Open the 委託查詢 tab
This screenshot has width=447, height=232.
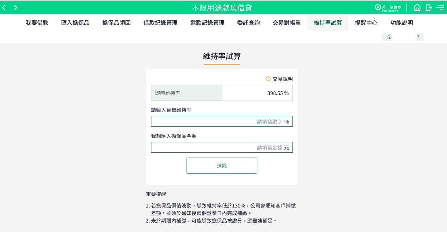(248, 23)
